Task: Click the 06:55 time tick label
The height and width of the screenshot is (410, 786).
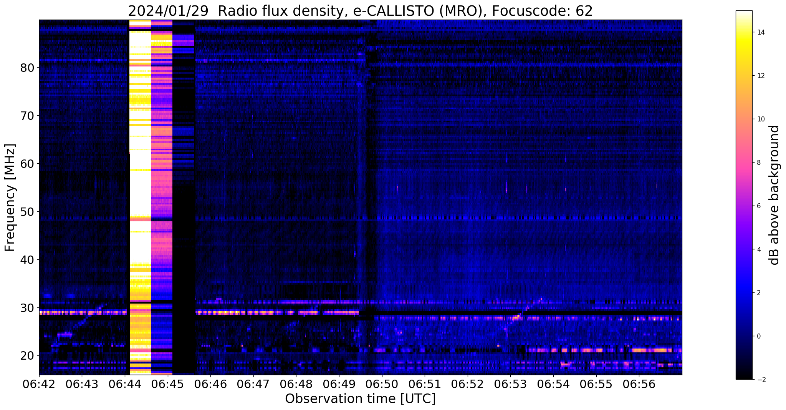Action: (x=596, y=384)
